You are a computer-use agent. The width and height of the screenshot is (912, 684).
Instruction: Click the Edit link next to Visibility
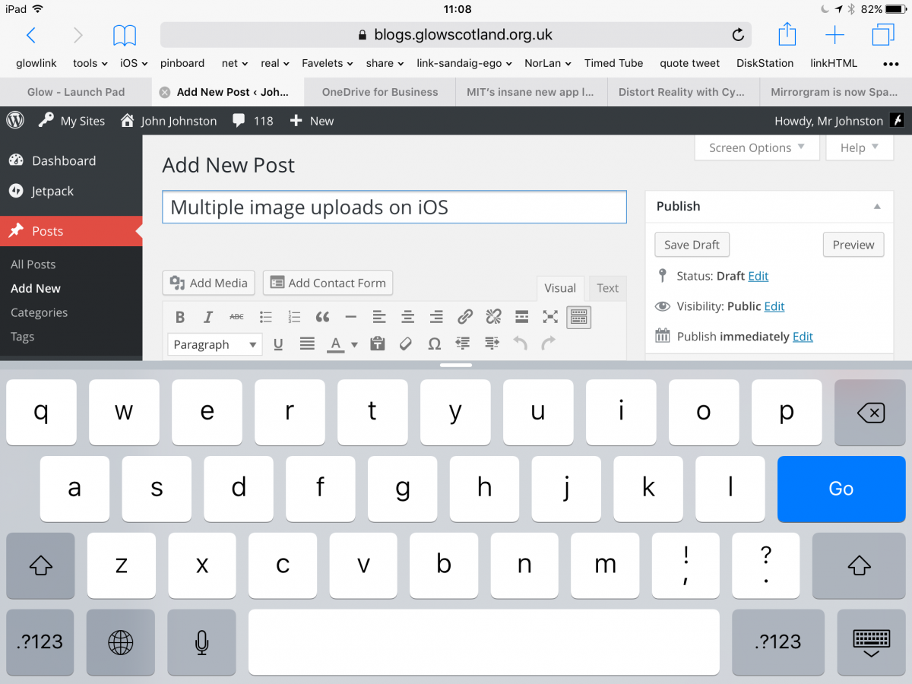click(x=774, y=306)
